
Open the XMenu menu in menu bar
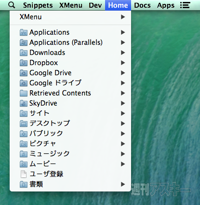[x=71, y=5]
